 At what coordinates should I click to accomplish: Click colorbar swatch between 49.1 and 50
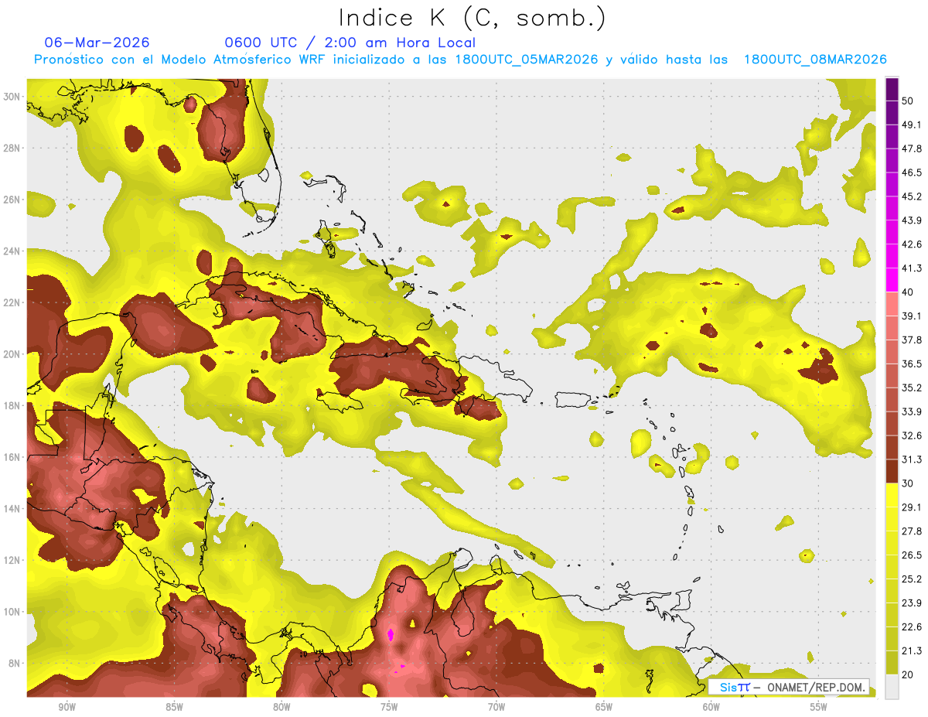892,113
